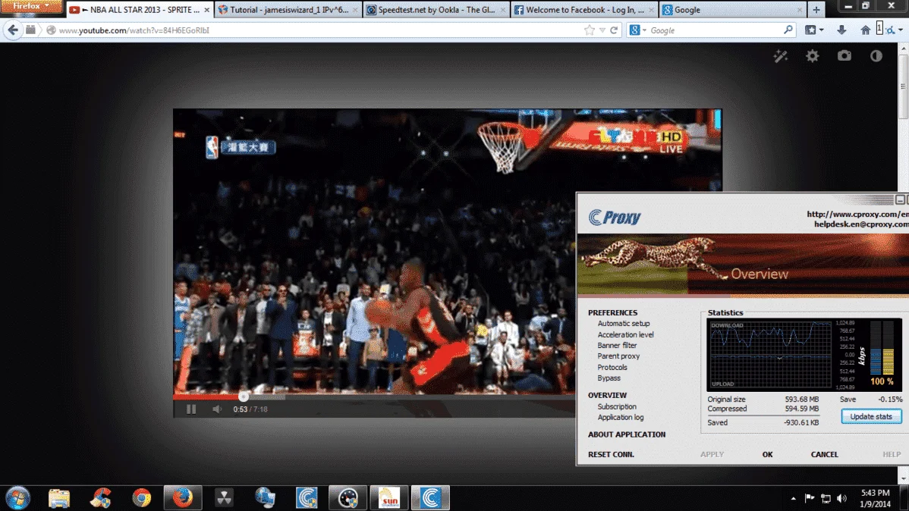
Task: Go to the browser home page icon
Action: 865,30
